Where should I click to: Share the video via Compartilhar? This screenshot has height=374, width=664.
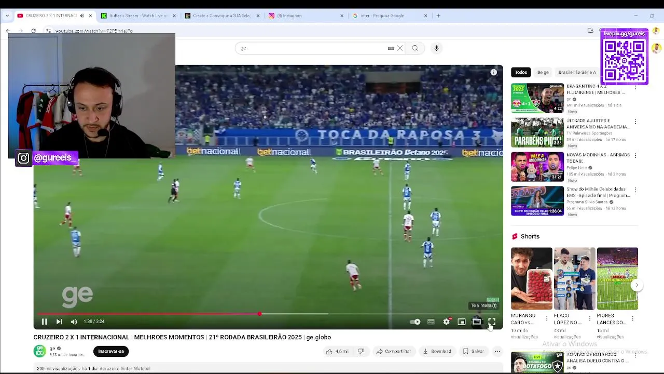[393, 352]
